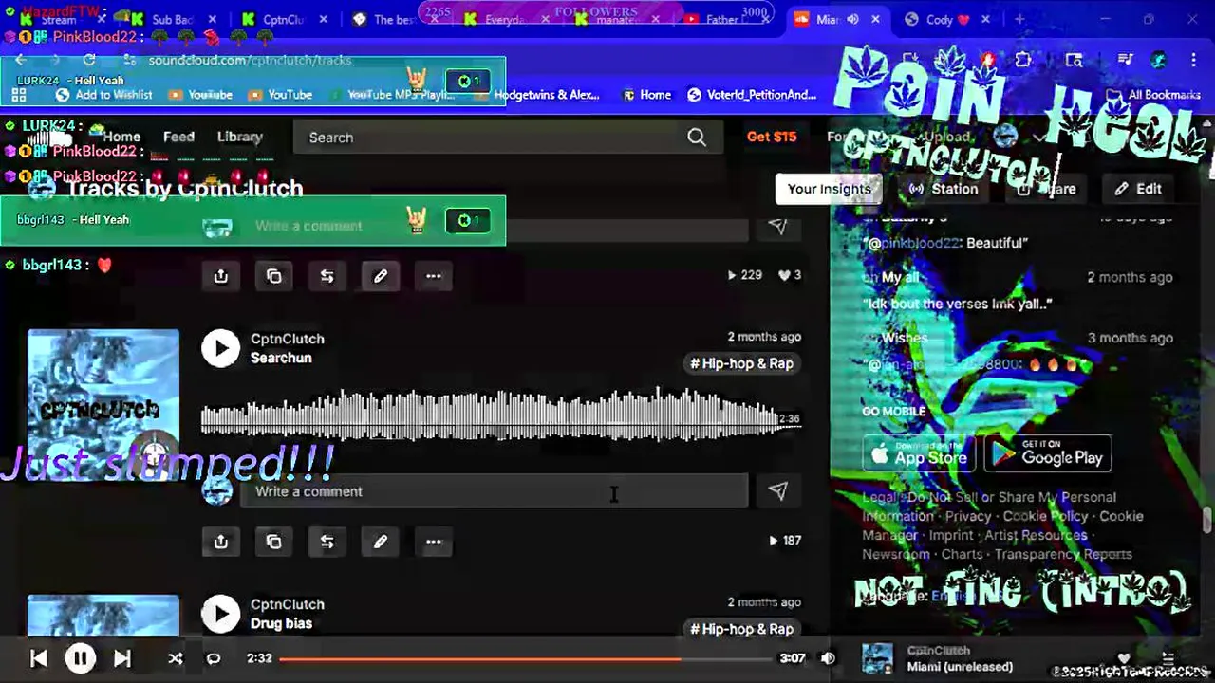Click the Edit profile button

[x=1138, y=189]
